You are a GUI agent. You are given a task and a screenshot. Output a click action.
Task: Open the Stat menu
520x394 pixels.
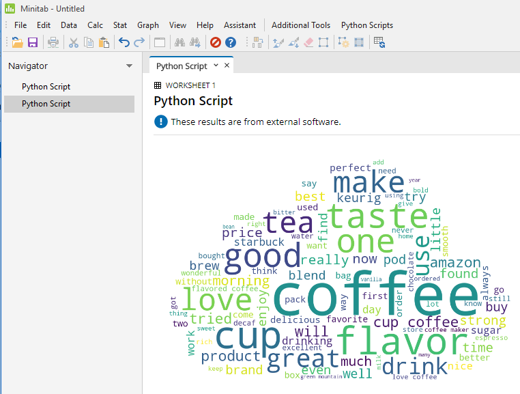coord(120,25)
